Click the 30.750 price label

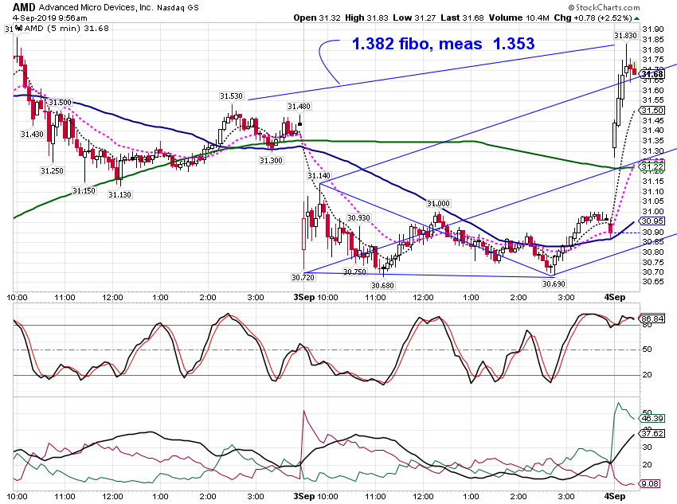point(354,272)
